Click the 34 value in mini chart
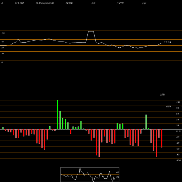Screen dimensions: 182x182 coord(117,177)
